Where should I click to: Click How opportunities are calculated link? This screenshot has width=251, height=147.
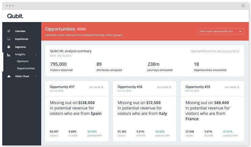[215, 51]
